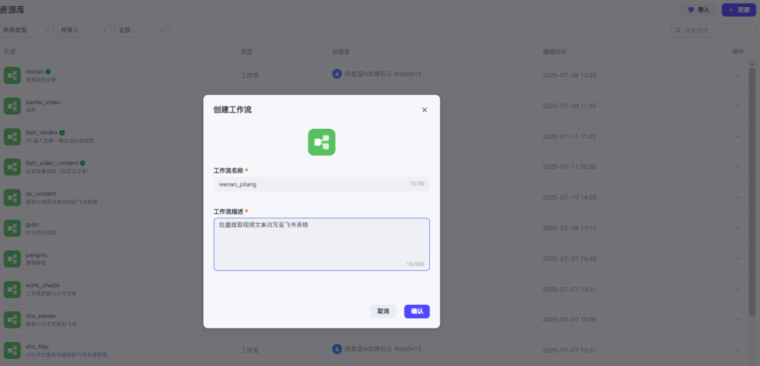760x366 pixels.
Task: Open the more-actions menu for lishi_viedeo
Action: click(737, 137)
